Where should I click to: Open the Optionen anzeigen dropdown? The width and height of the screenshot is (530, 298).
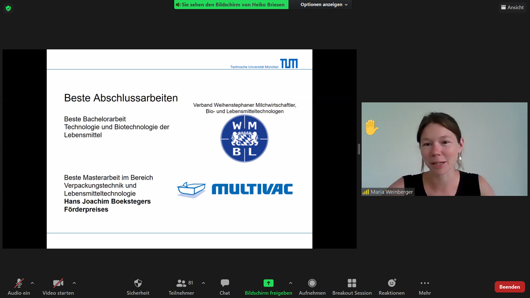(x=324, y=5)
